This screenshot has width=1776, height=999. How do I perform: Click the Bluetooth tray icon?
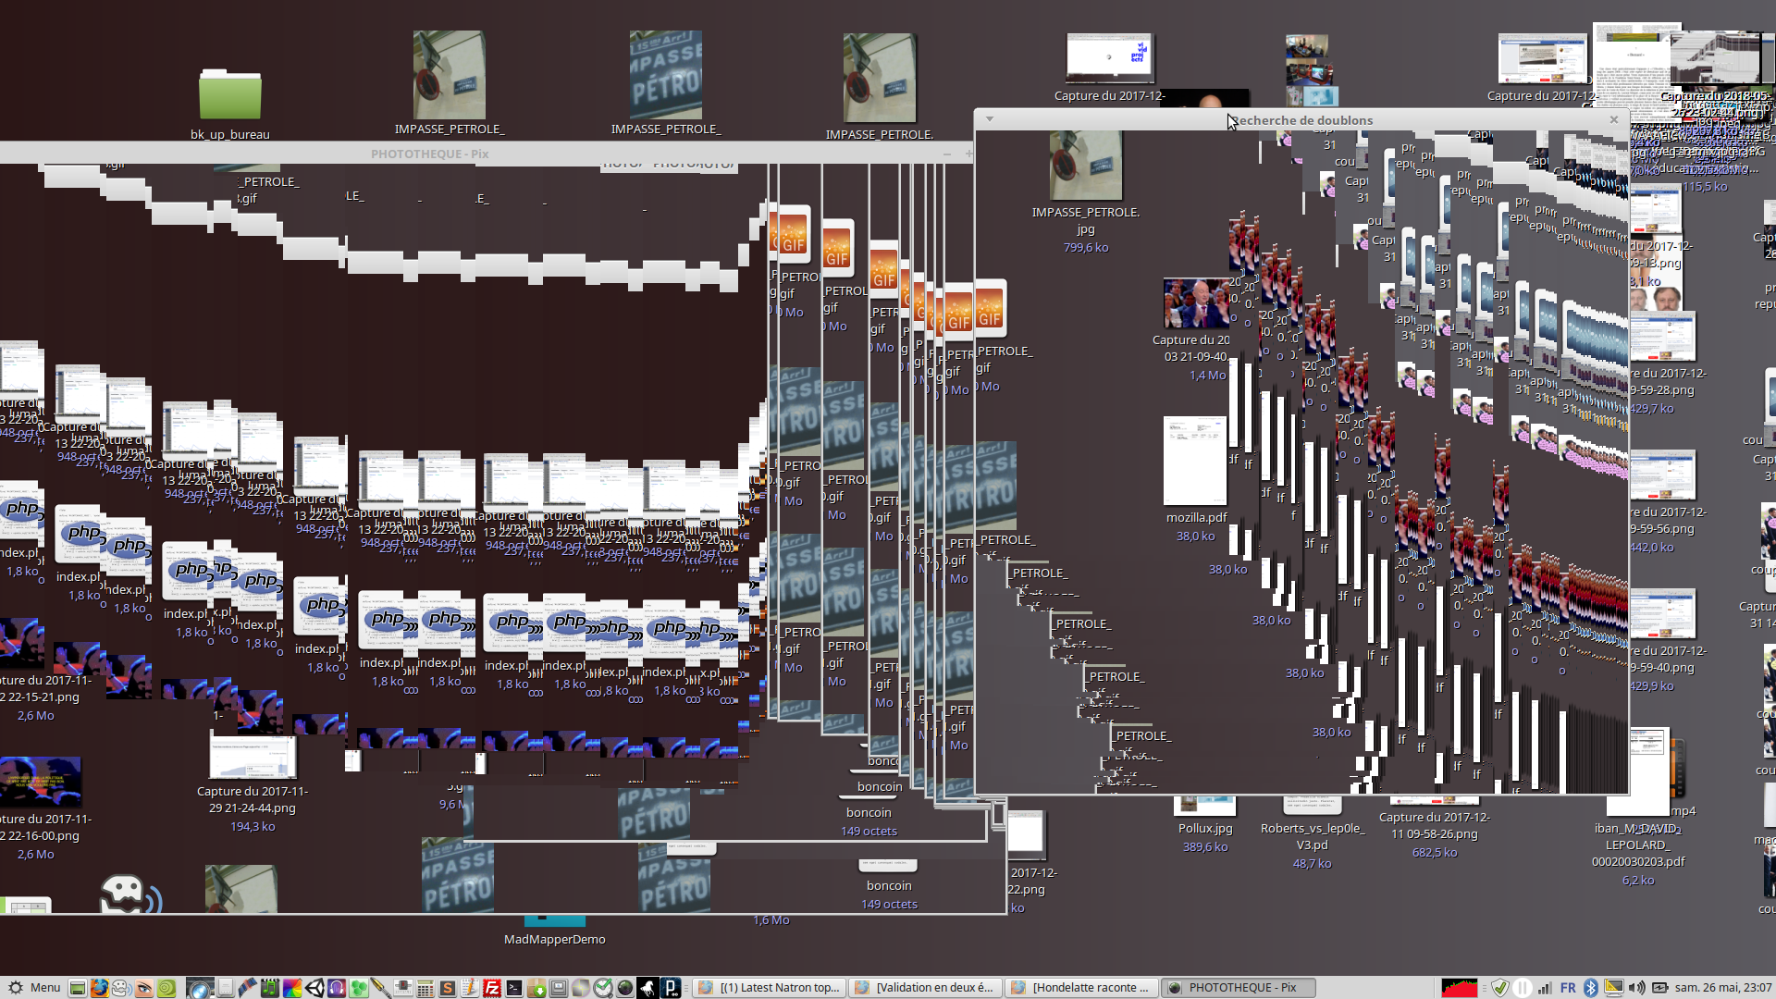coord(1591,988)
